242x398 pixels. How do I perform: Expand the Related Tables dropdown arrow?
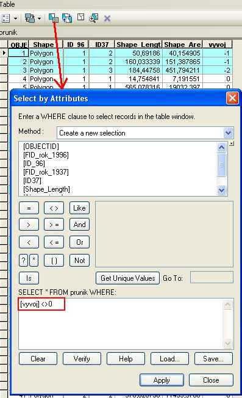click(x=39, y=18)
